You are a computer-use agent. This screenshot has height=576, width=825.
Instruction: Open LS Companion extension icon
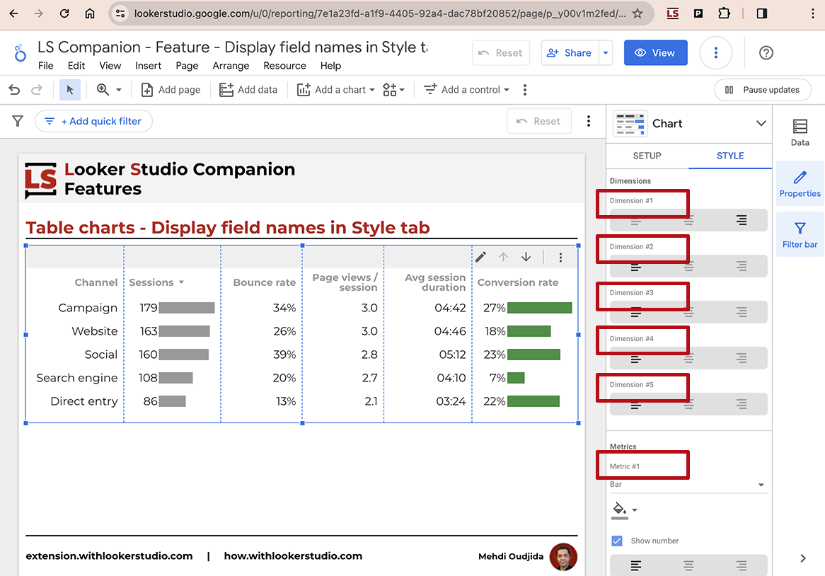pos(672,13)
